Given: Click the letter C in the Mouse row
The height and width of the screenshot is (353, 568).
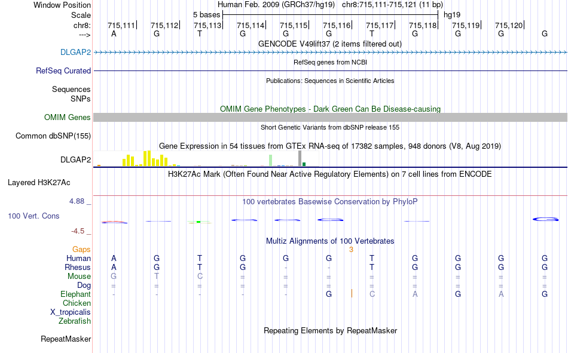Looking at the screenshot, I should 200,276.
